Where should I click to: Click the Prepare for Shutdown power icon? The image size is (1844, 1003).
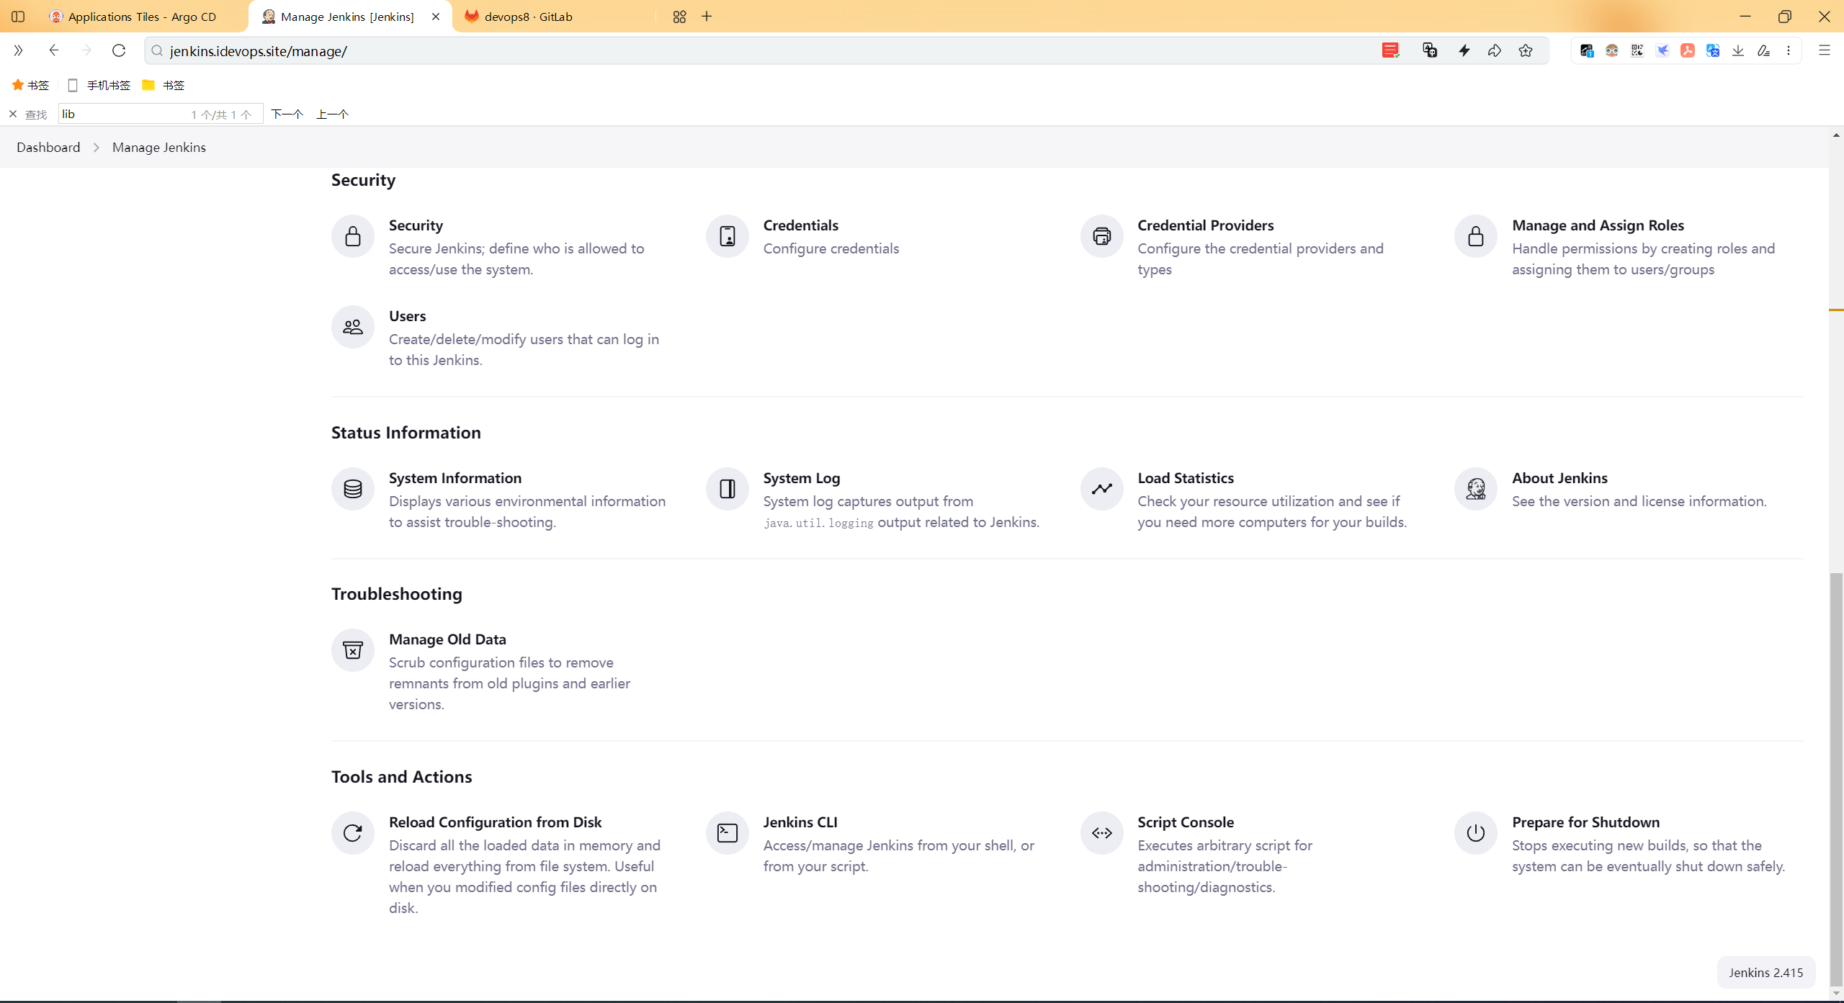point(1475,833)
